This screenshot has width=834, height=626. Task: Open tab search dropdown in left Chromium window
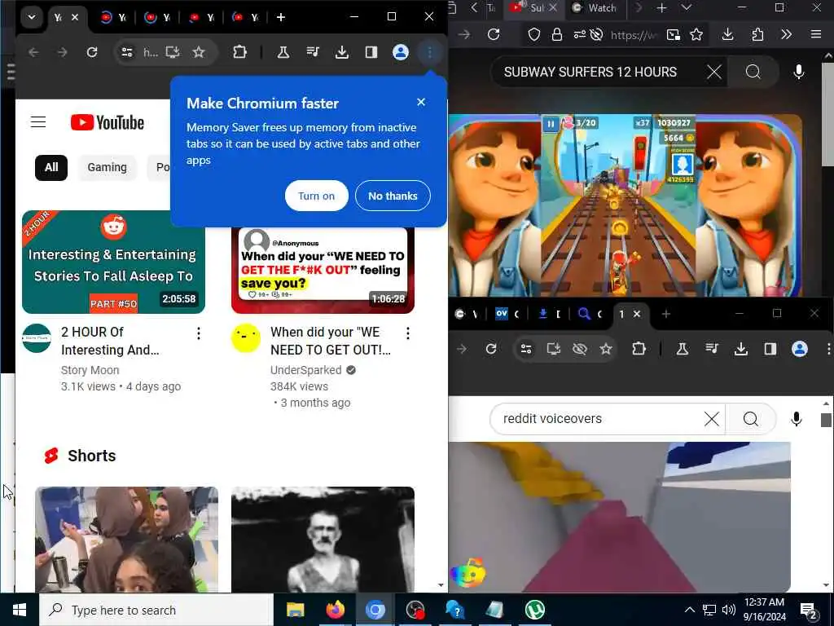tap(32, 17)
